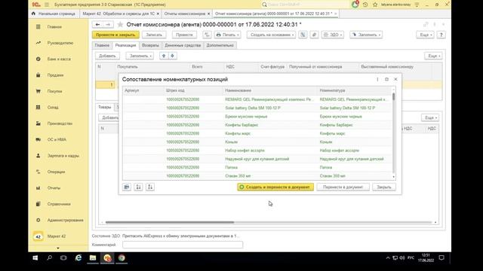Switch to the Денежные средства tab

[x=183, y=45]
